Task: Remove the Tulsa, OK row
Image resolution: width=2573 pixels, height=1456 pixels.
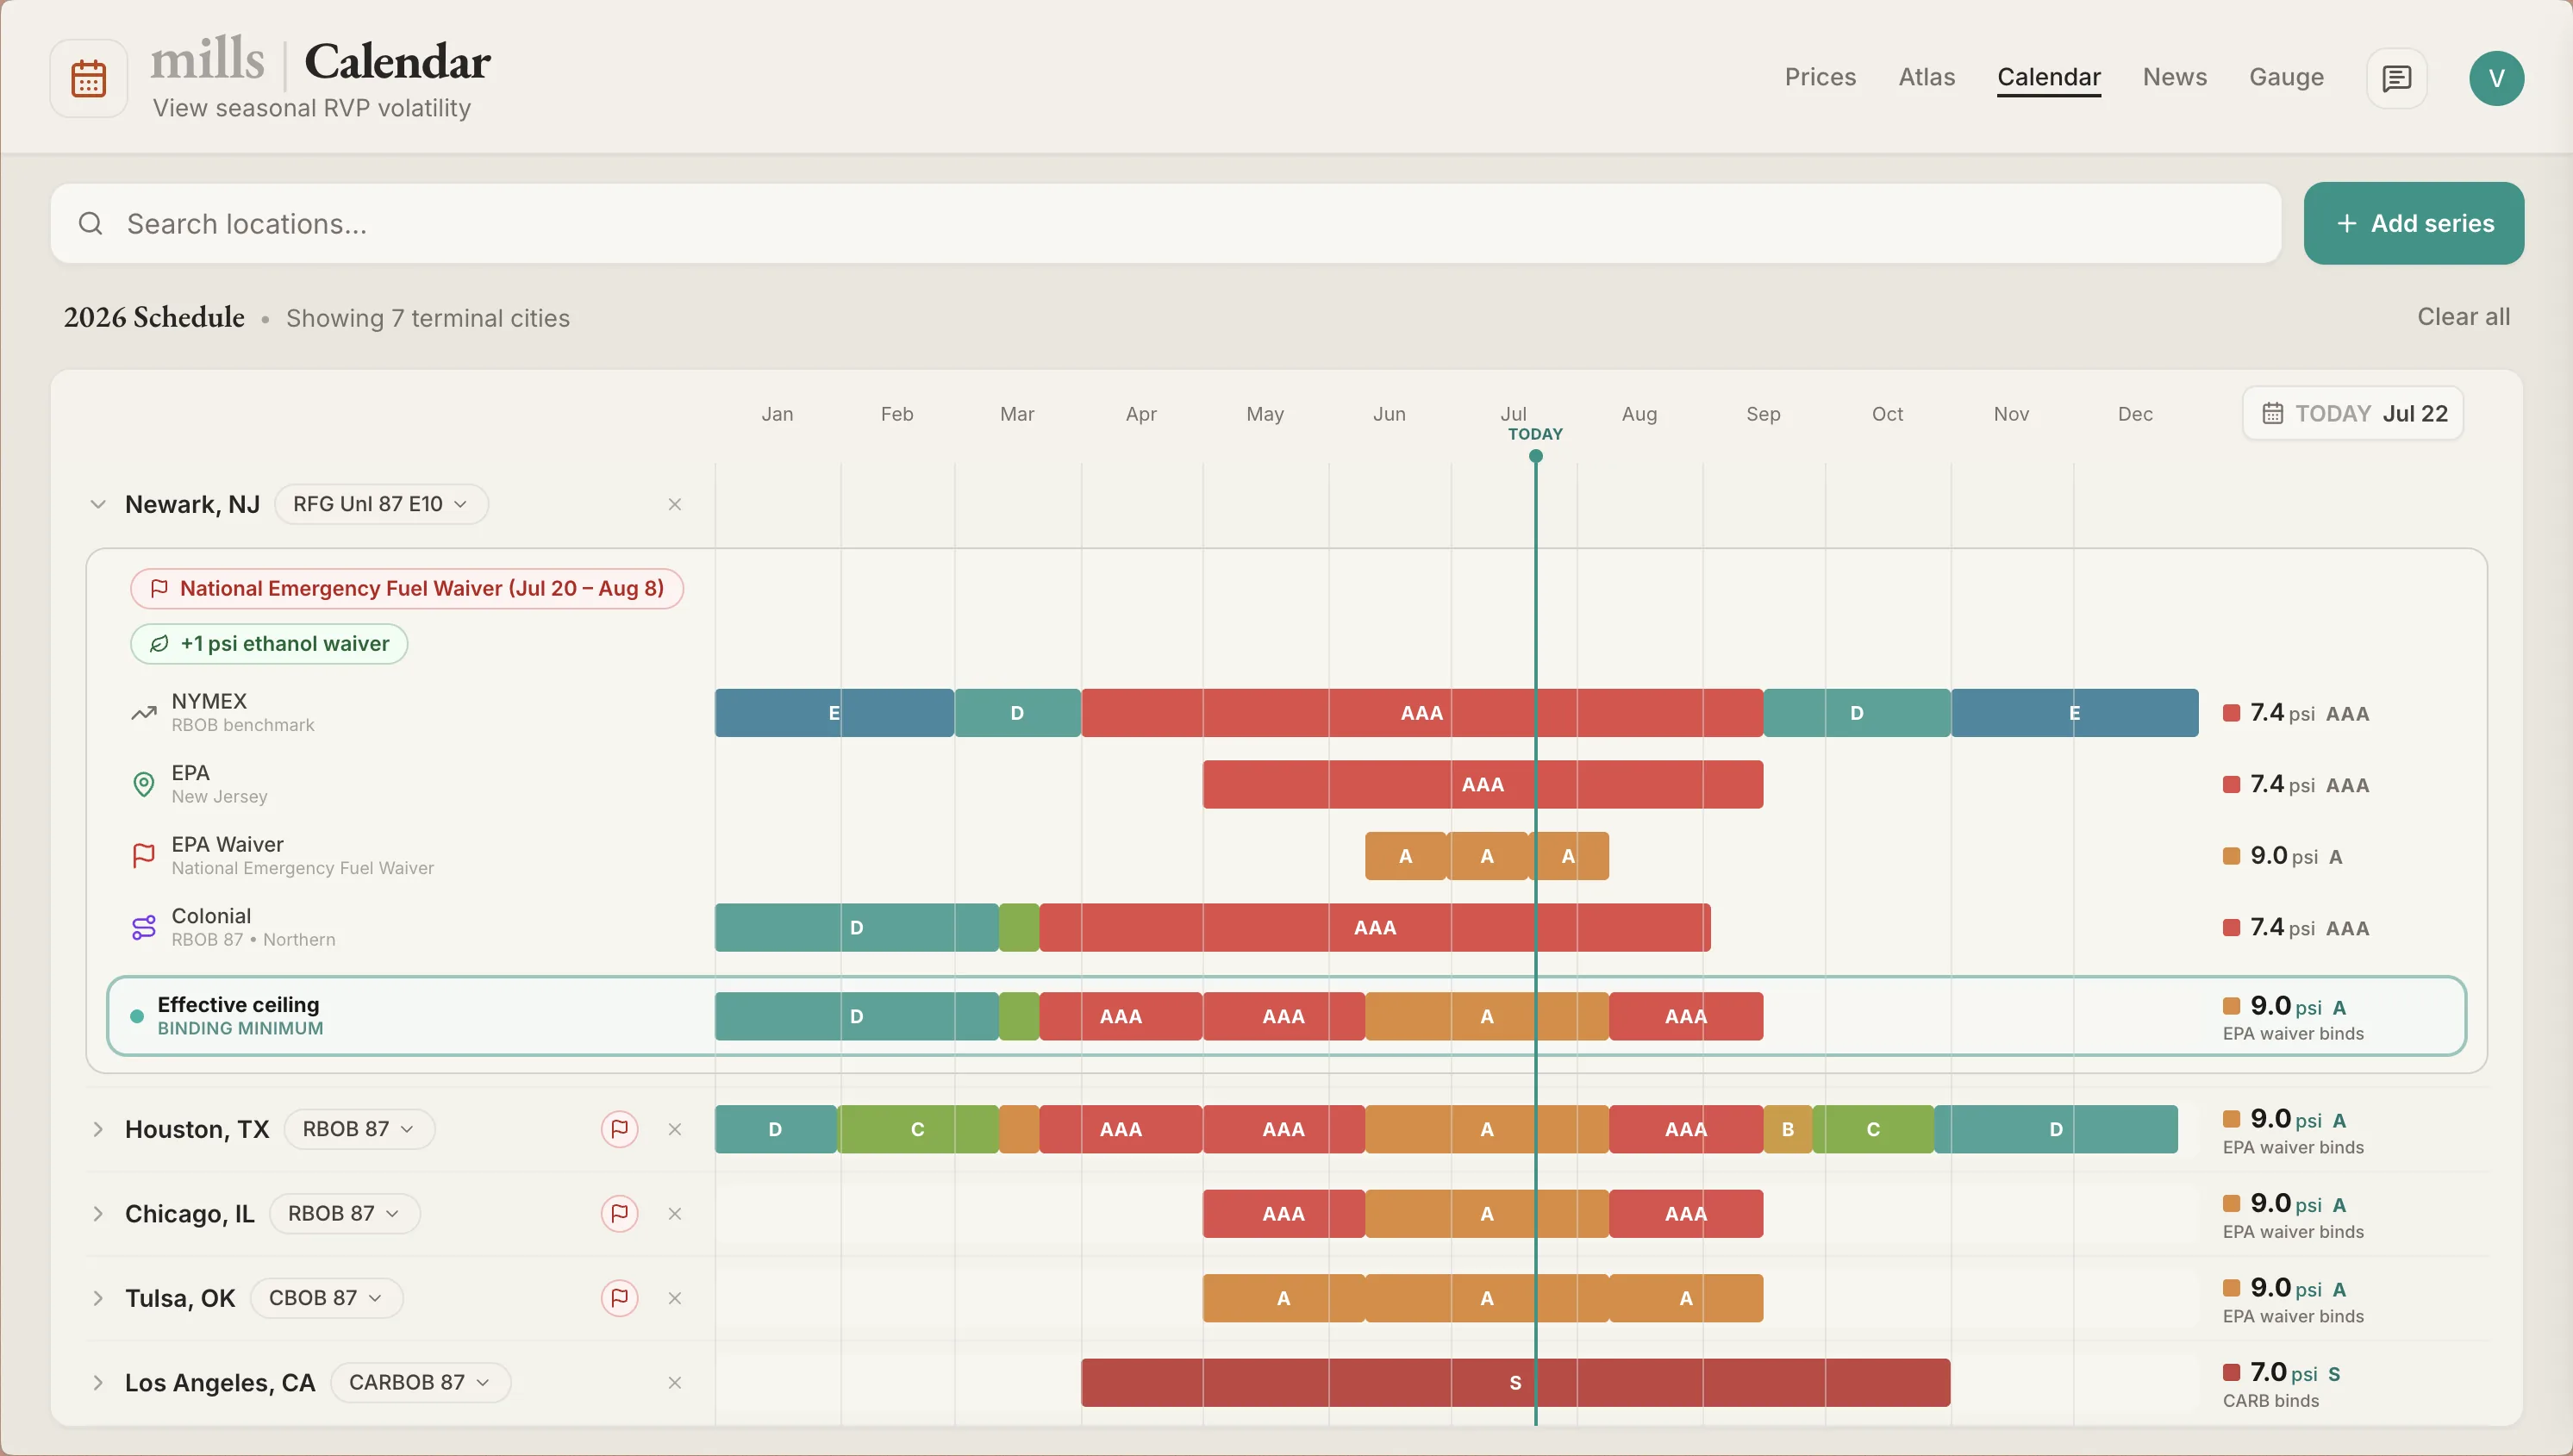Action: [x=675, y=1298]
